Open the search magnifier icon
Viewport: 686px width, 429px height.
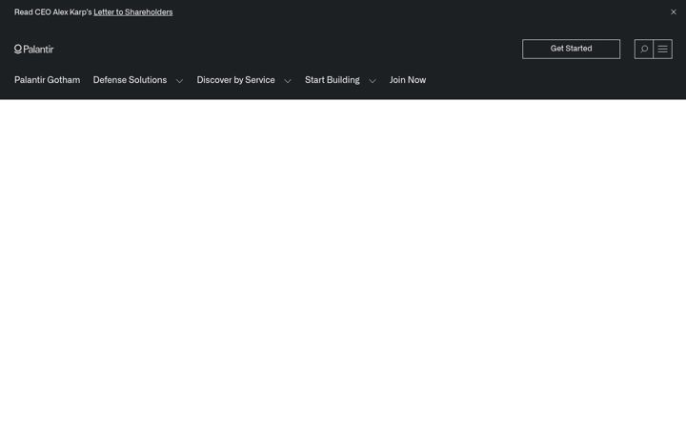[643, 49]
